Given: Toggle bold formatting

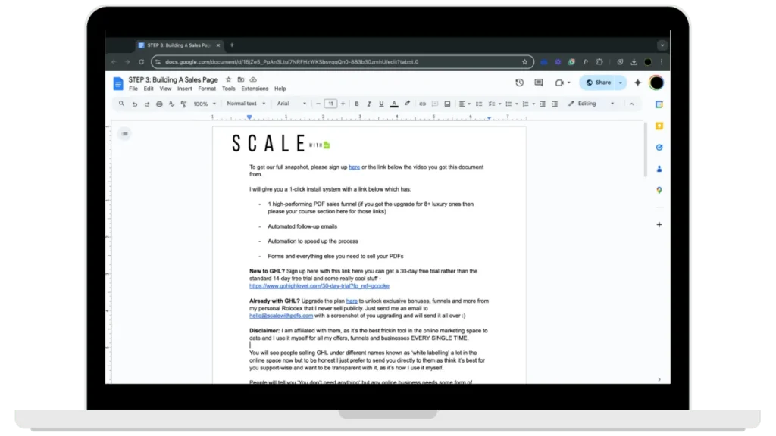Looking at the screenshot, I should (357, 104).
